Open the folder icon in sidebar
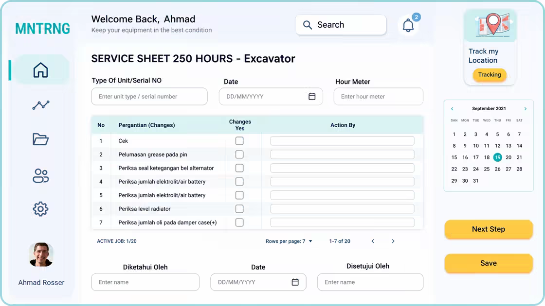The image size is (545, 306). coord(41,139)
